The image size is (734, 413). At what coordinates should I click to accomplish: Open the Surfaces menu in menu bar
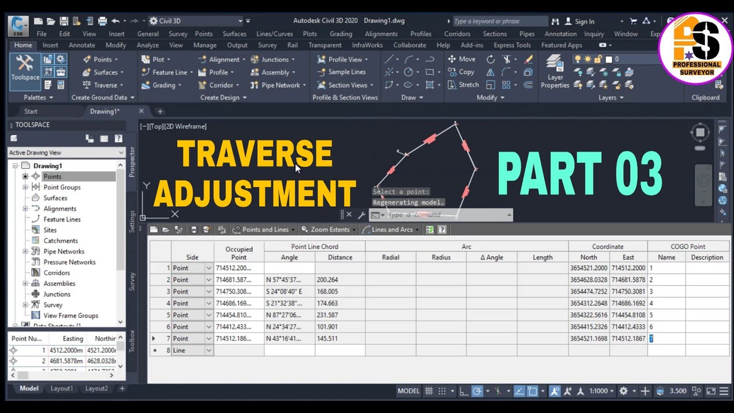tap(235, 34)
